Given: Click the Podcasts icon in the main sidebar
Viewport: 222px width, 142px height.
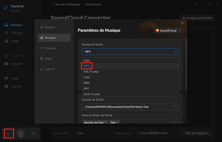Looking at the screenshot, I should point(6,33).
